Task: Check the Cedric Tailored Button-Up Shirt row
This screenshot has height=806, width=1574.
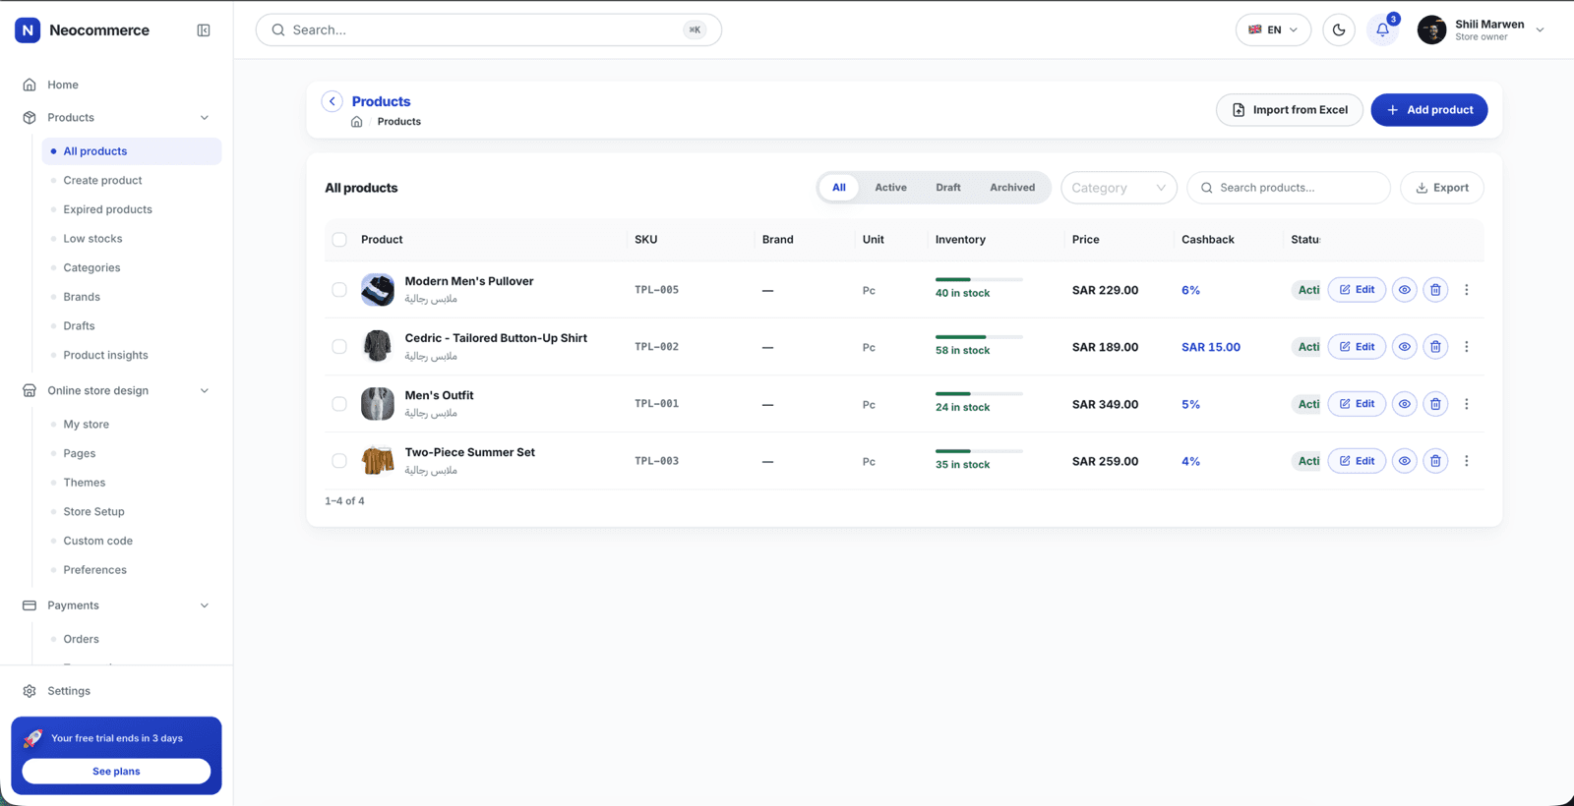Action: coord(339,347)
